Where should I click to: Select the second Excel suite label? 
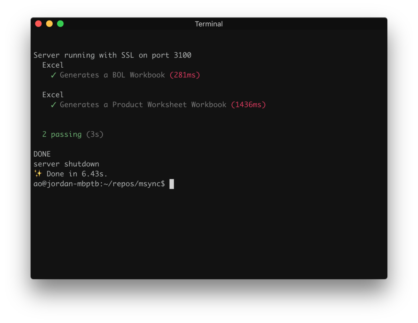[53, 95]
